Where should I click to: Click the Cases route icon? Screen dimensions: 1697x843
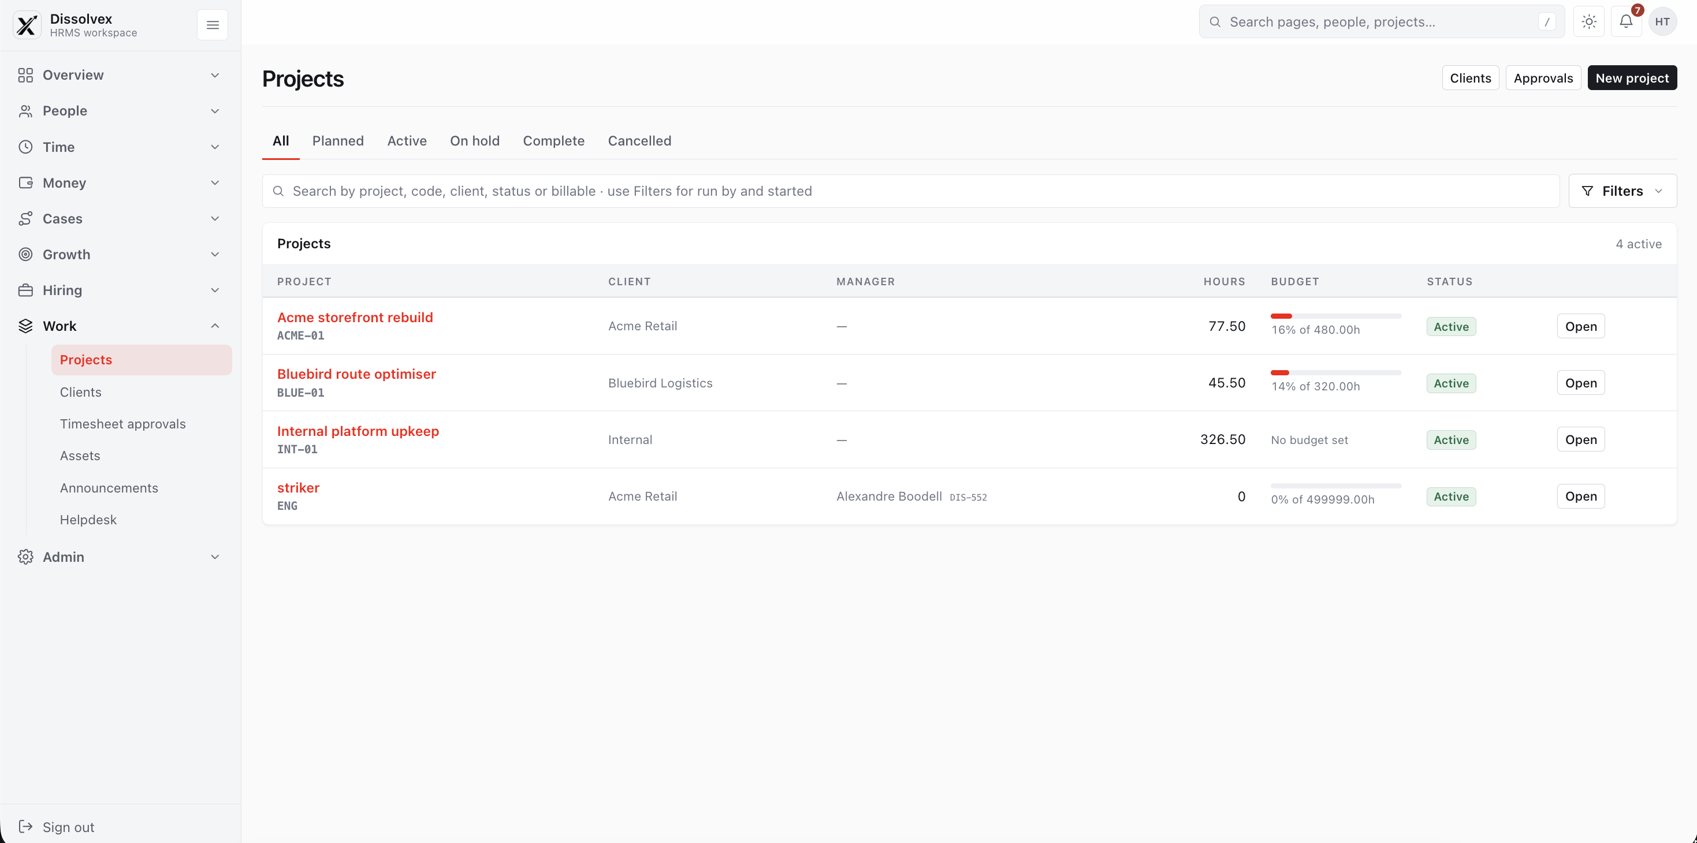coord(25,219)
